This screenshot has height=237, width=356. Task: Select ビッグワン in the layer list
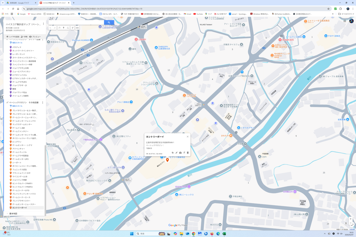pos(17,142)
